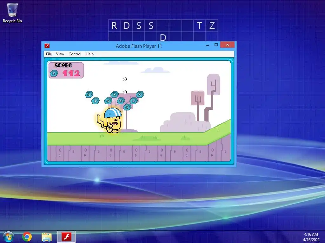Image resolution: width=325 pixels, height=243 pixels.
Task: Click the letter Z tile on the desktop grid
Action: (212, 26)
